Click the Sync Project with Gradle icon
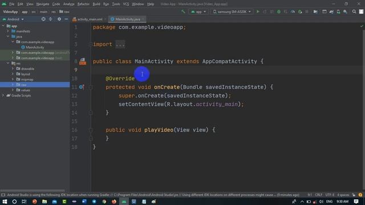The height and width of the screenshot is (205, 365). (331, 11)
